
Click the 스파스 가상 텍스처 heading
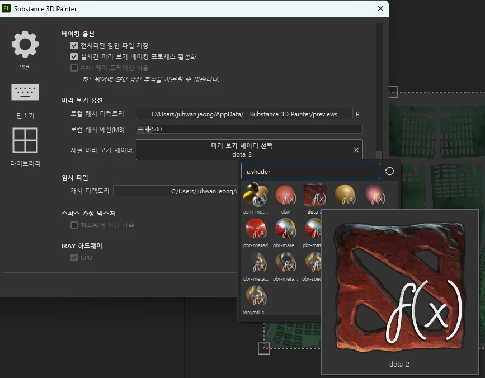[88, 213]
